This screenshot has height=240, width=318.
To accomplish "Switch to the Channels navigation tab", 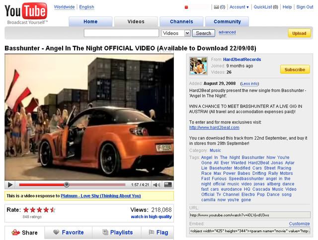I will coord(181,21).
